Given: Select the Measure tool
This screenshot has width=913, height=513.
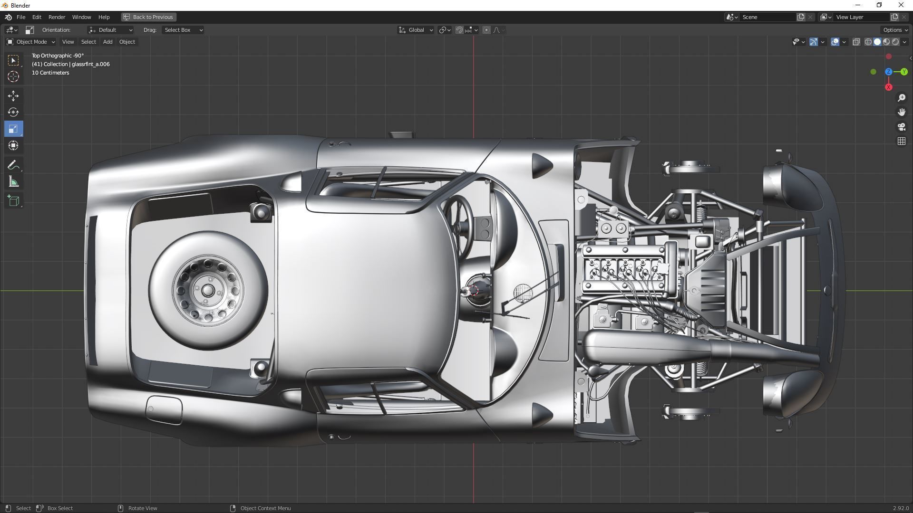Looking at the screenshot, I should coord(13,182).
